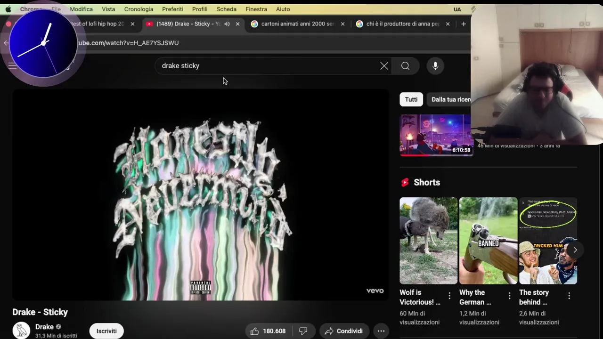This screenshot has height=339, width=603.
Task: Open the Scheda menu
Action: [x=227, y=9]
